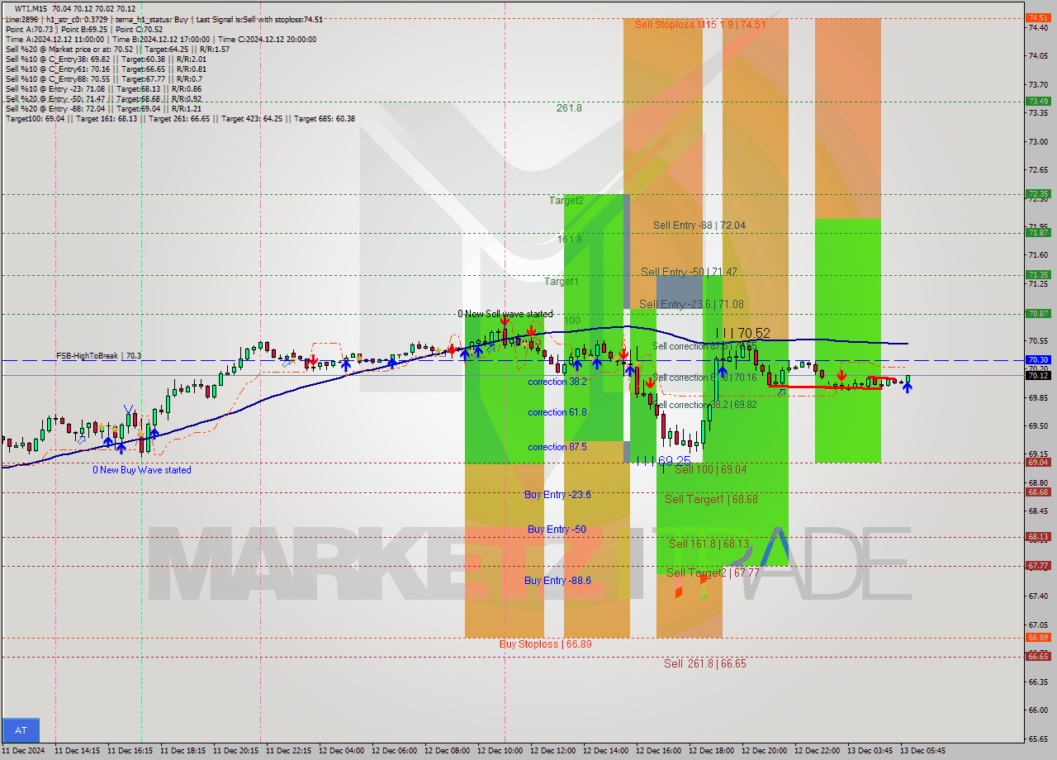Click the FSB-HighToBreak | 70.3 label

tap(98, 355)
